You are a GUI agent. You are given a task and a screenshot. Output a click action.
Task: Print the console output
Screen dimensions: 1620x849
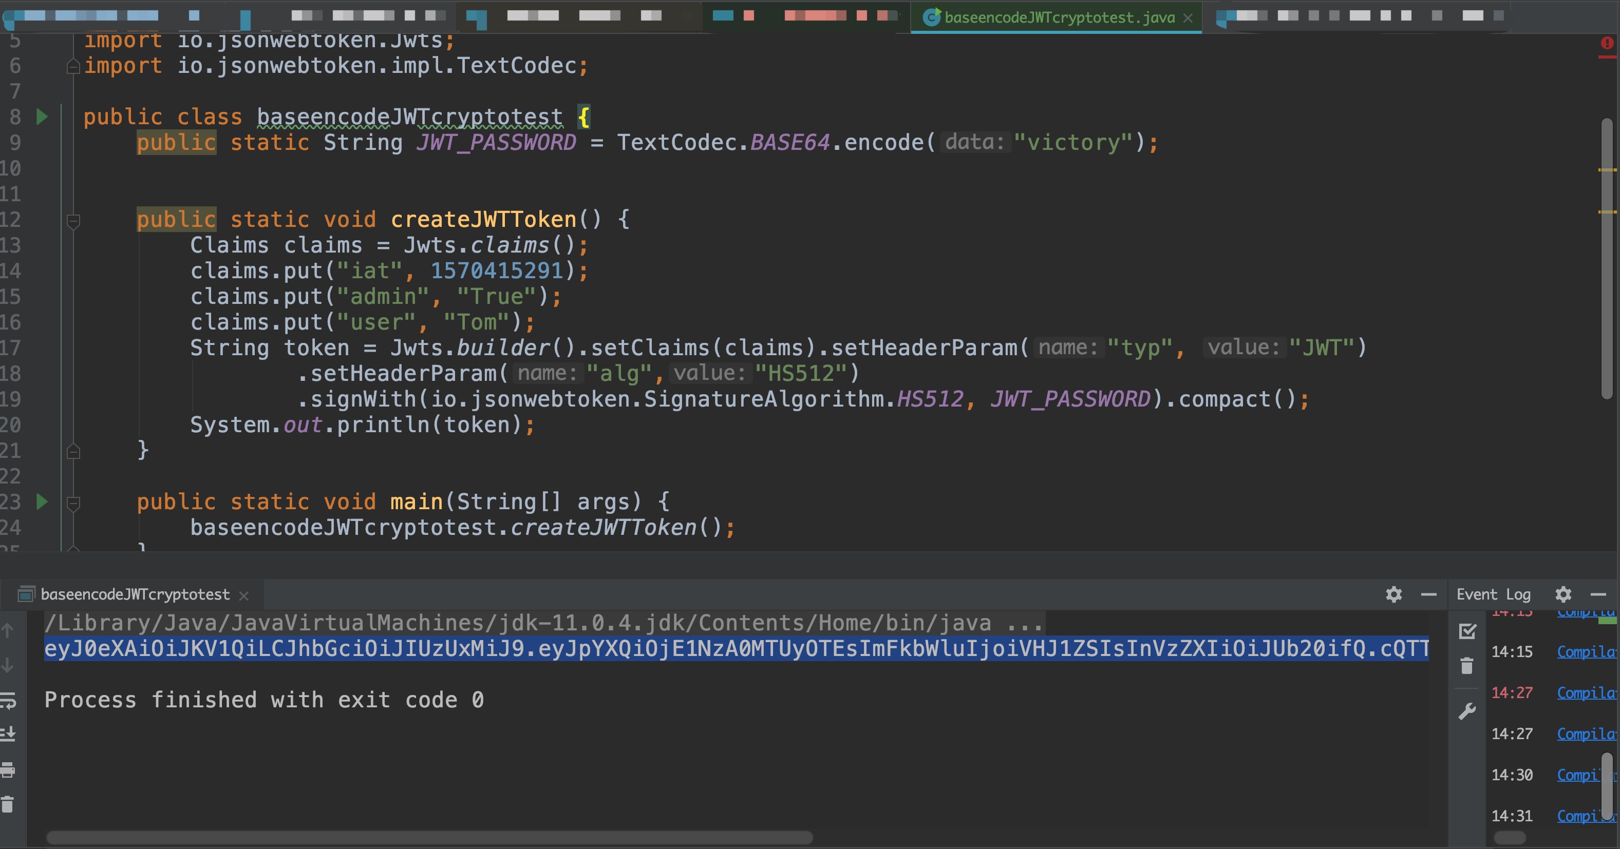click(x=8, y=769)
